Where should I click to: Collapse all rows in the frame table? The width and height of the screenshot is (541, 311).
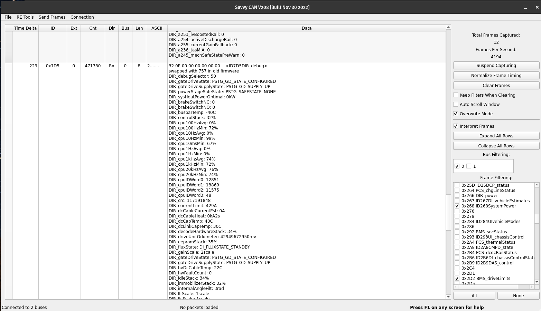click(x=496, y=146)
